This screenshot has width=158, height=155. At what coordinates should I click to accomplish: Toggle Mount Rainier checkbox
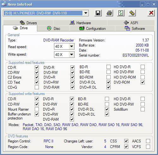click(37, 109)
